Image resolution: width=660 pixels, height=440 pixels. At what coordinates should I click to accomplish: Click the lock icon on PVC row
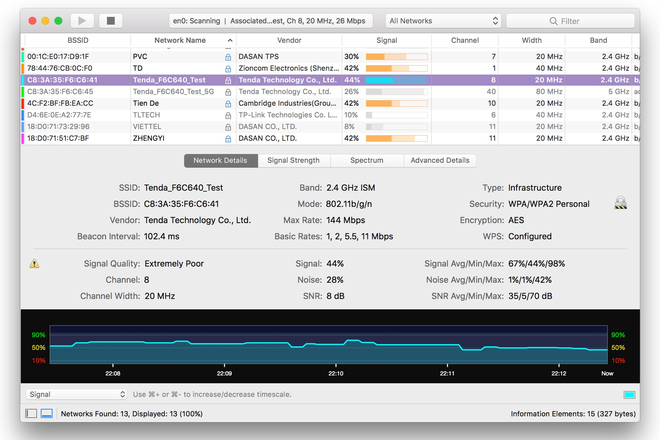[228, 57]
